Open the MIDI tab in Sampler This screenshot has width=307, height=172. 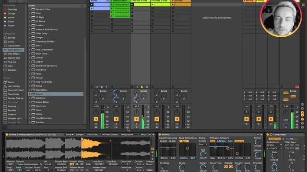(143, 135)
